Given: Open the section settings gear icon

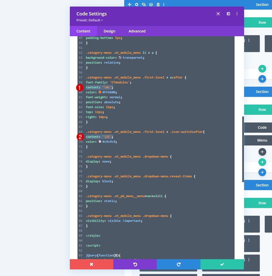Looking at the screenshot, I should tap(136, 4).
